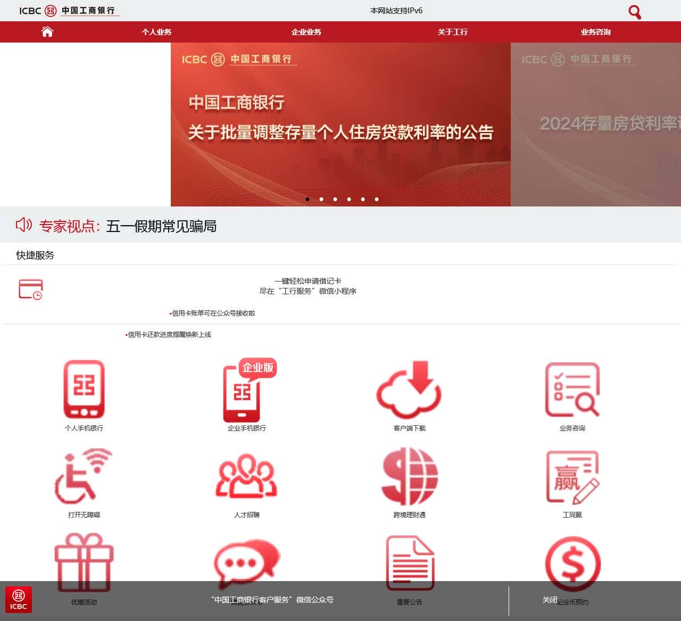Open 企业手机银行 enterprise phone icon
681x621 pixels.
pyautogui.click(x=249, y=390)
